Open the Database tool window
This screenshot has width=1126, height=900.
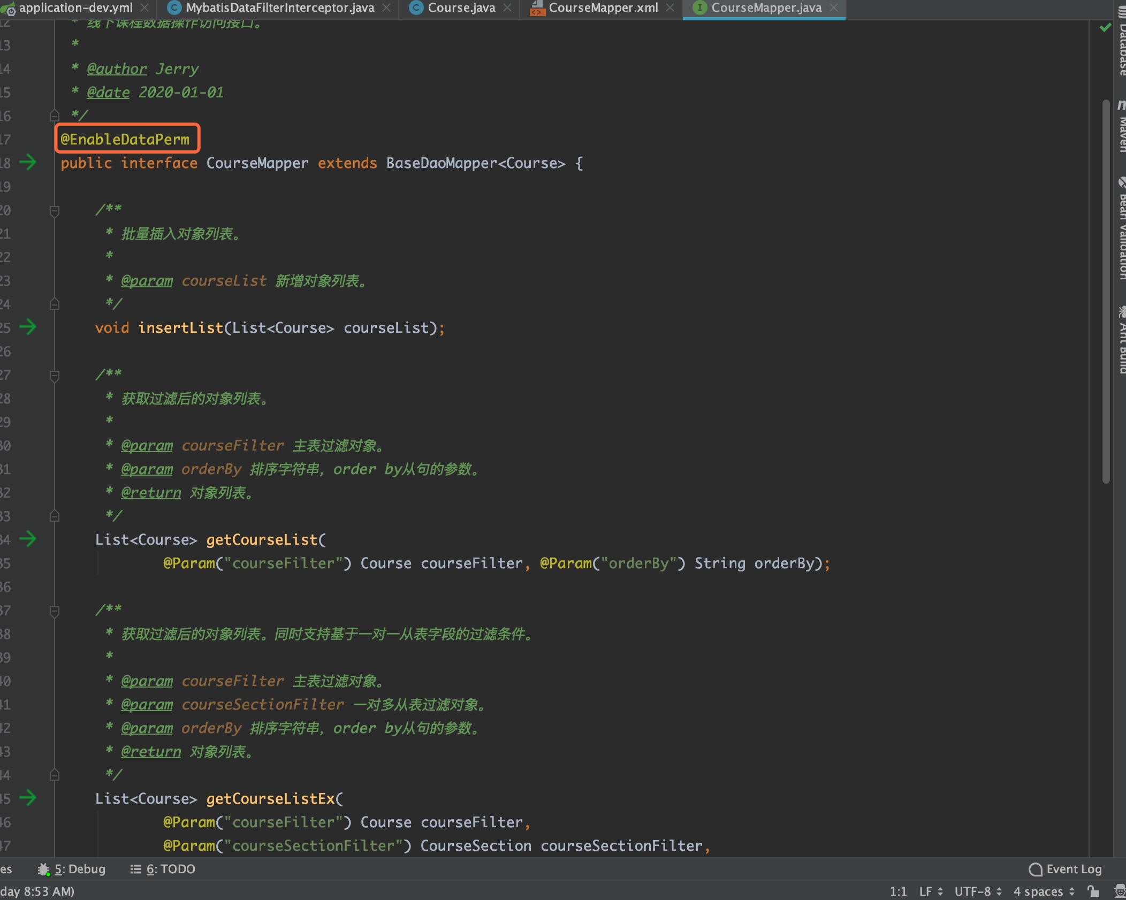click(x=1121, y=40)
